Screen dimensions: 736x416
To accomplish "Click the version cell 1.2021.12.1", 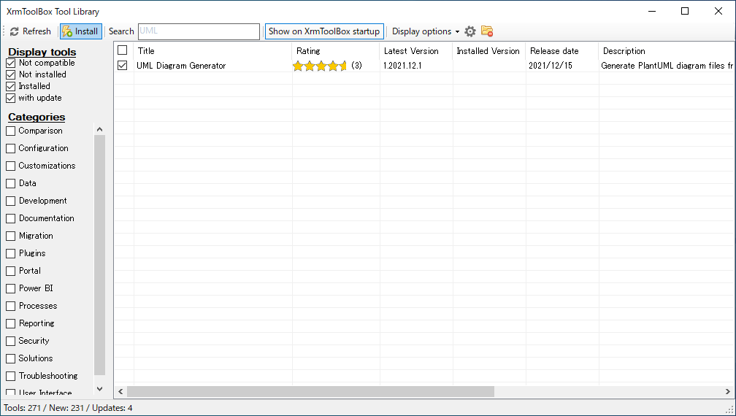I will (402, 66).
